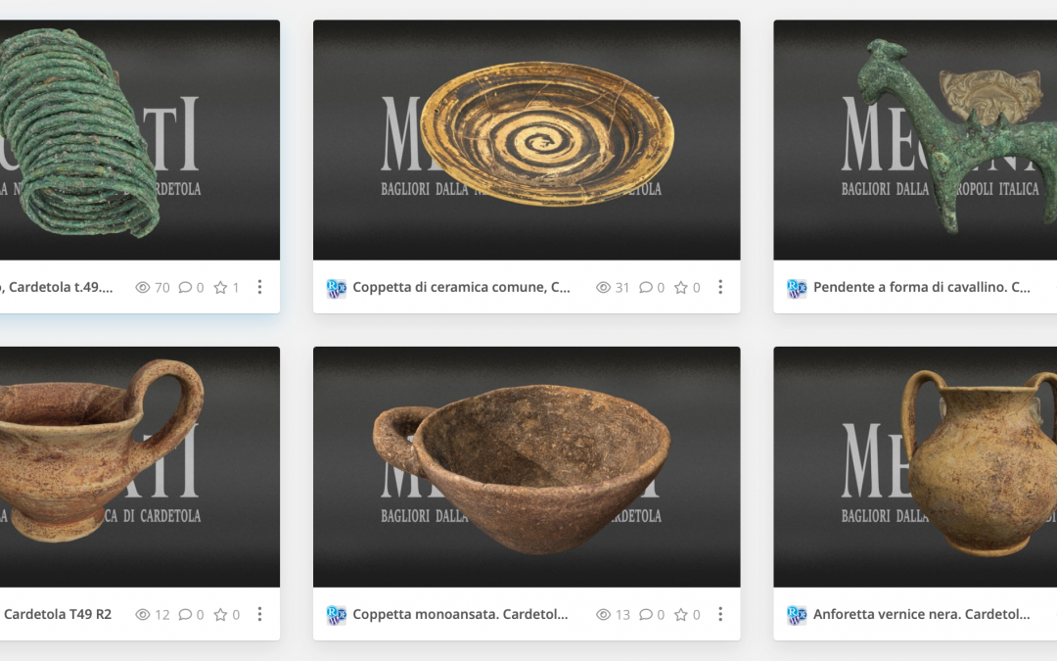Open three-dot menu on Cardetola t.49 bracelet card

[x=259, y=287]
